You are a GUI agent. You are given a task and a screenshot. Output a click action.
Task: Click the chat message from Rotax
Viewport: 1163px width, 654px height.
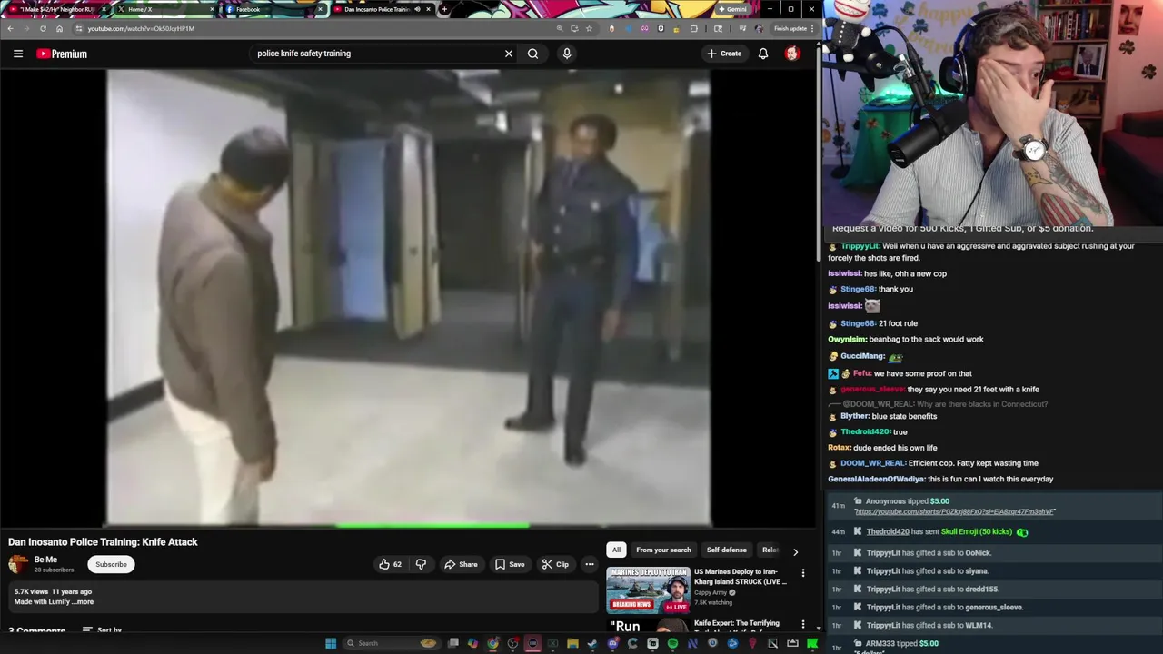[x=882, y=447]
